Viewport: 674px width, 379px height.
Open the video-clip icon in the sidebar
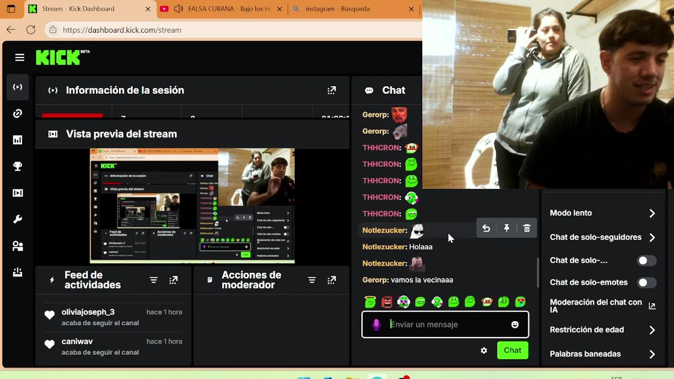point(17,193)
